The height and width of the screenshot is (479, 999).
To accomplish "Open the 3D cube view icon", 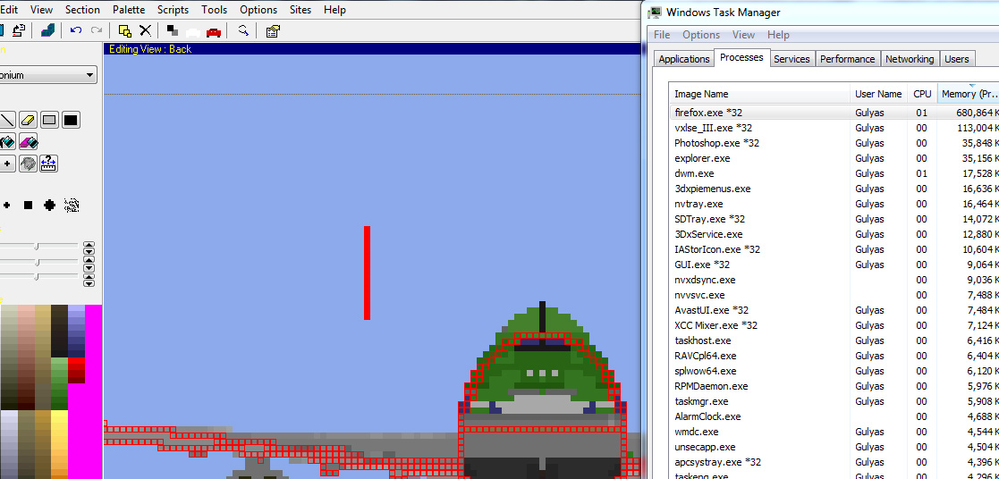I will point(47,30).
